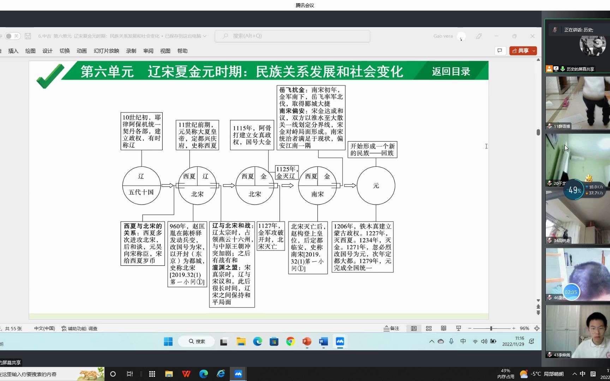Viewport: 610px width, 381px height.
Task: Click the shared tray microphone icon
Action: [x=451, y=341]
